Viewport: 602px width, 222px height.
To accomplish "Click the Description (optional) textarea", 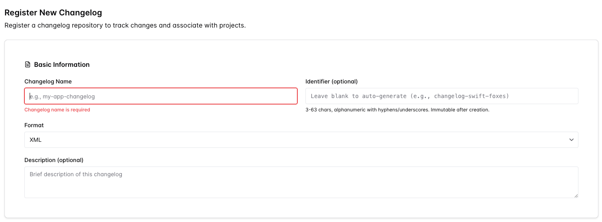I will click(x=301, y=182).
